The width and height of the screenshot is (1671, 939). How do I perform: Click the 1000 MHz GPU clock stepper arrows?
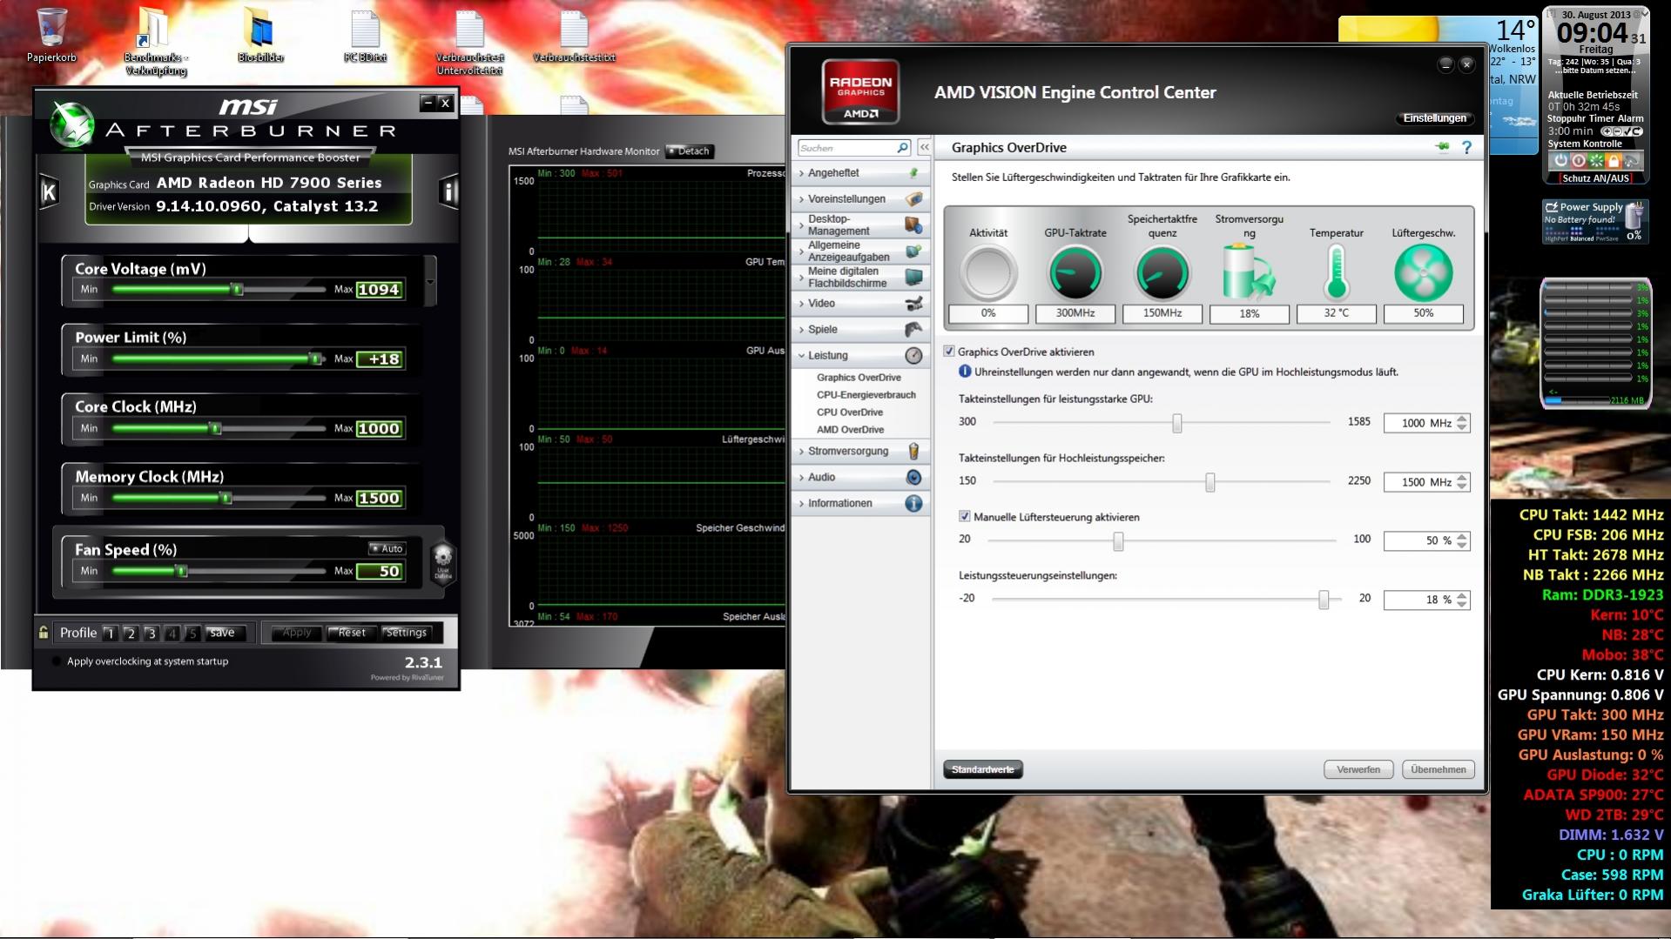(1462, 423)
